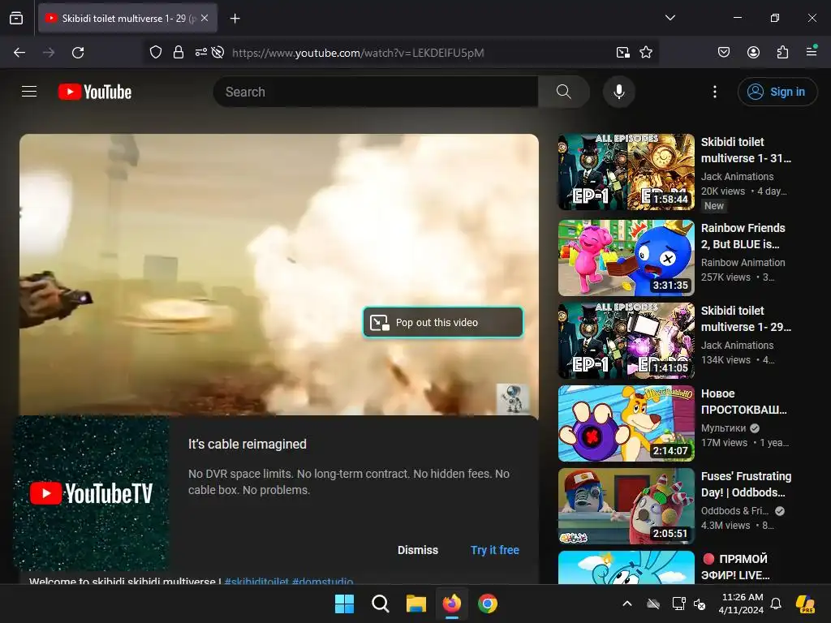This screenshot has width=831, height=623.
Task: Click Pop out this video button
Action: click(x=443, y=322)
